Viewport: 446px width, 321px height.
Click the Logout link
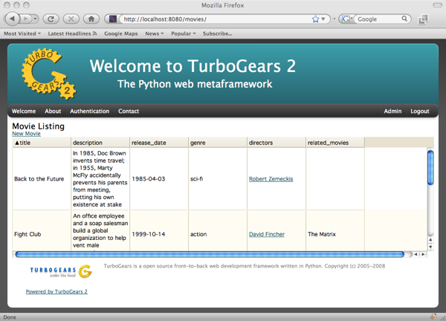(x=420, y=111)
